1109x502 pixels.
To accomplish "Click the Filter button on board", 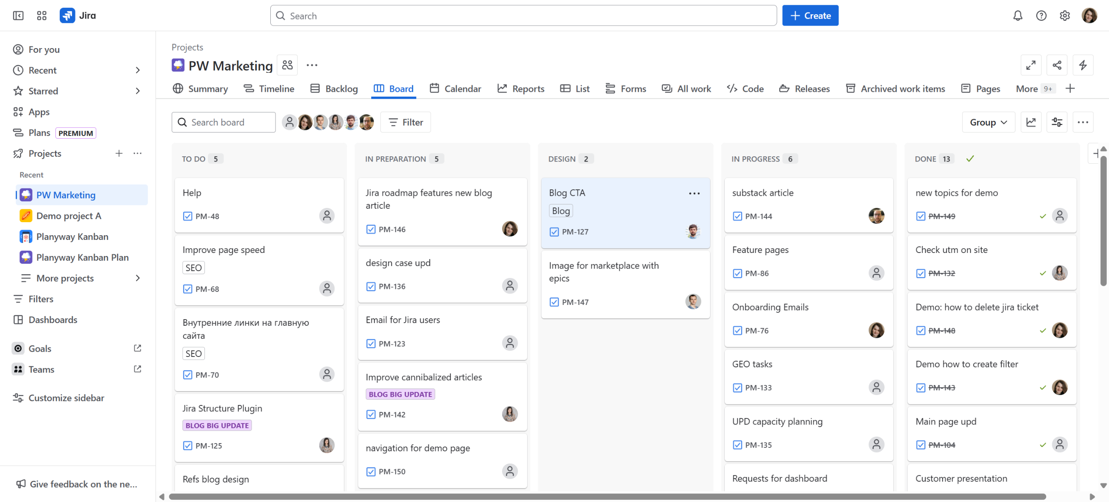I will tap(405, 122).
